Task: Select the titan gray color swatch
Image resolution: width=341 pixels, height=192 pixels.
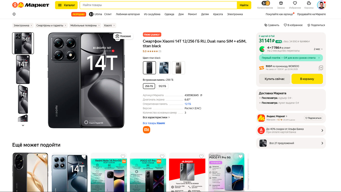Action: click(178, 68)
